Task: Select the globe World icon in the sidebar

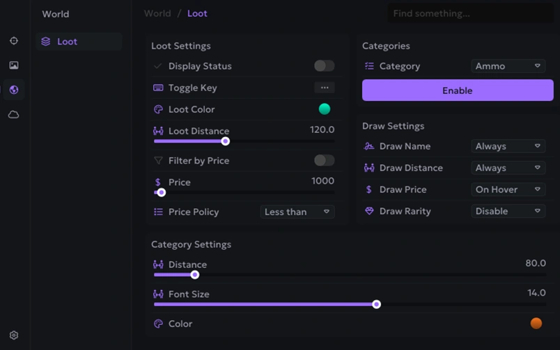Action: coord(14,90)
